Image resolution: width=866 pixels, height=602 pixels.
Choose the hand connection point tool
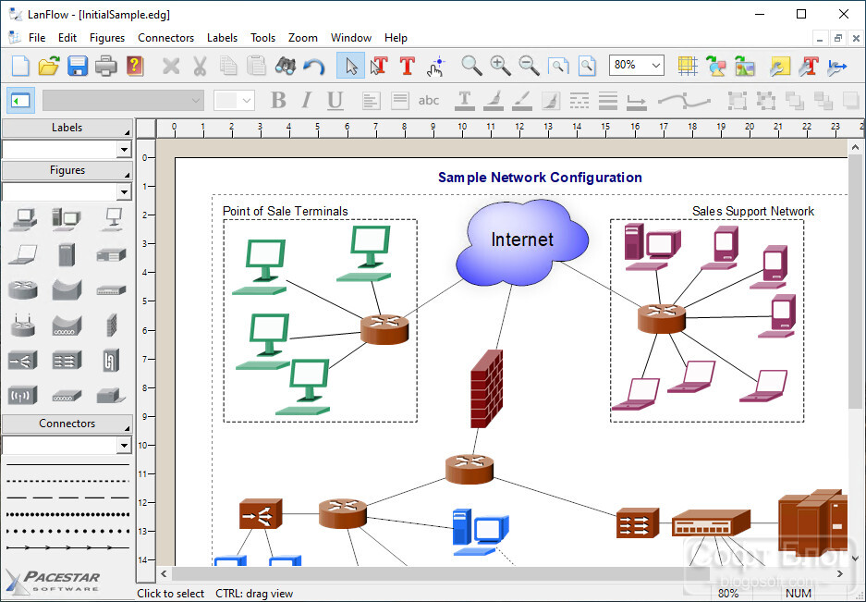pos(435,67)
